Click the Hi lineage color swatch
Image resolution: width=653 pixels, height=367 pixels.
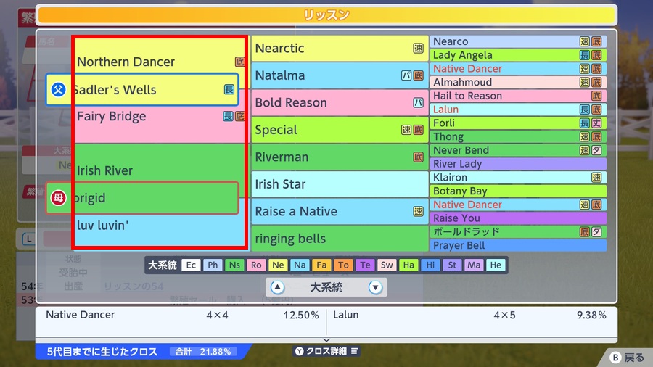[x=430, y=265]
